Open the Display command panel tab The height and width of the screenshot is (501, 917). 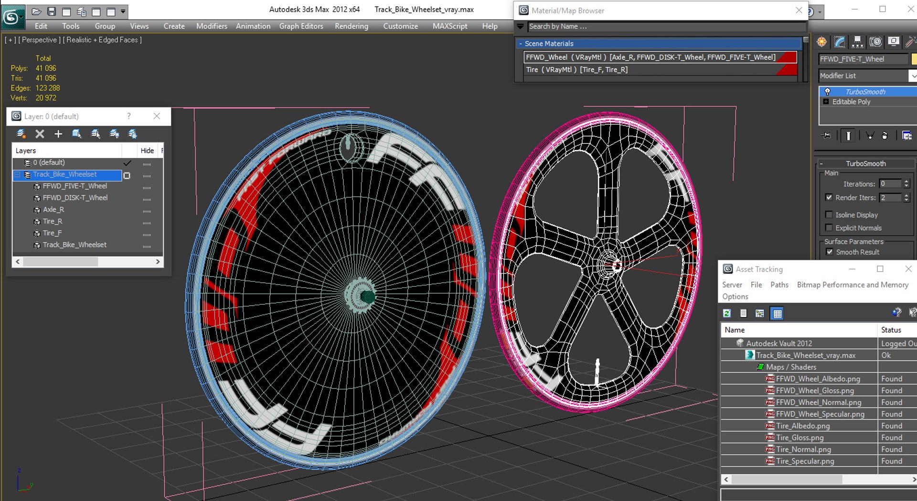coord(894,42)
